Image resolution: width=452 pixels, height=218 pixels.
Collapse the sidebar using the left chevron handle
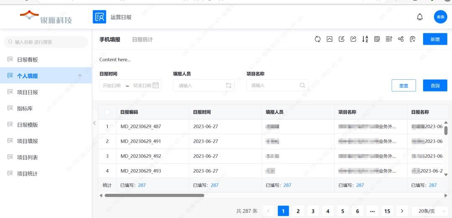pyautogui.click(x=95, y=123)
